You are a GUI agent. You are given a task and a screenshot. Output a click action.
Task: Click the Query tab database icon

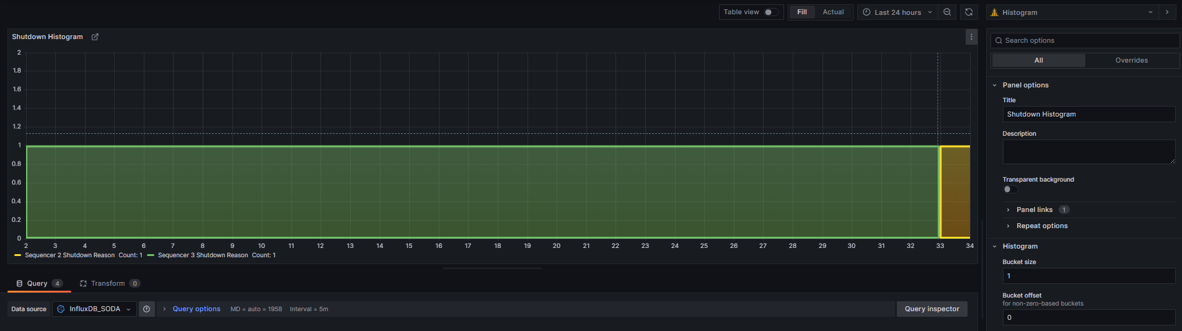(19, 284)
